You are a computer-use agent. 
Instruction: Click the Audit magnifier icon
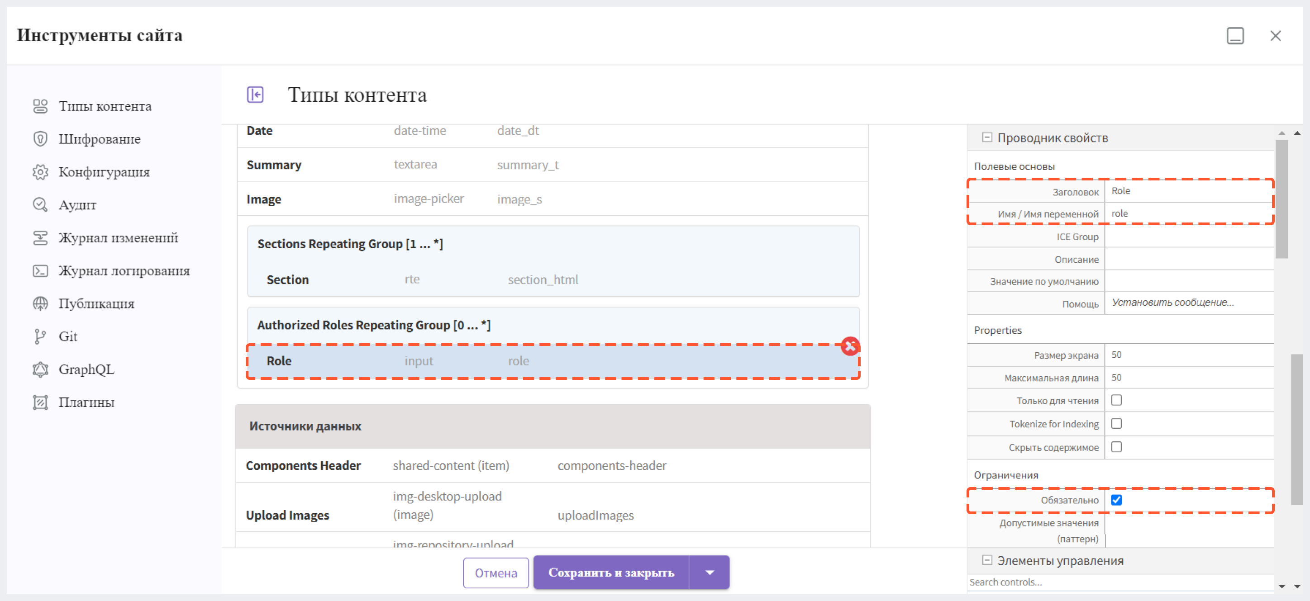click(x=40, y=205)
